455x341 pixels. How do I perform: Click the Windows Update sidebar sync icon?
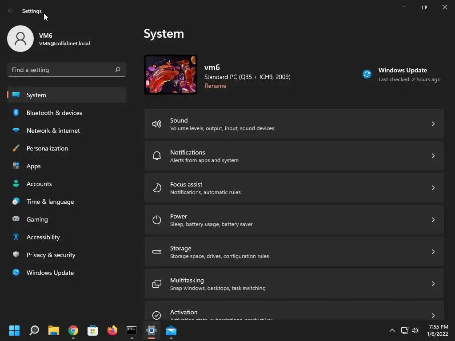[16, 272]
